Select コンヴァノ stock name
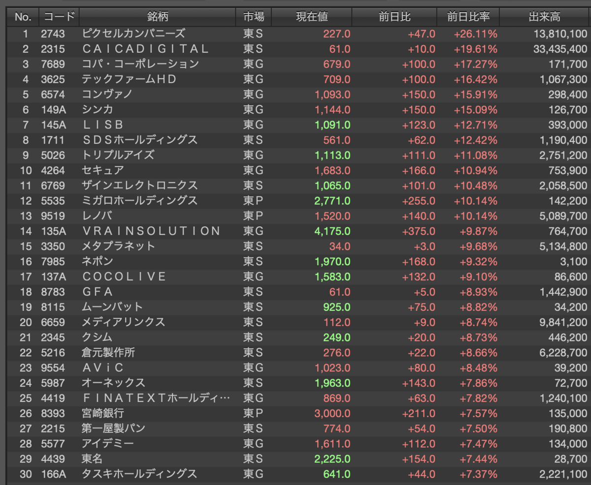 pyautogui.click(x=107, y=94)
